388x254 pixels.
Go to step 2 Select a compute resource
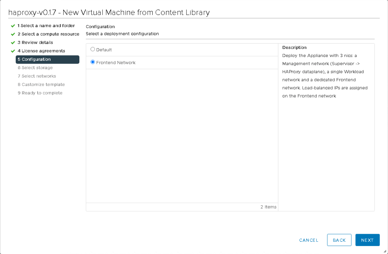pos(48,34)
